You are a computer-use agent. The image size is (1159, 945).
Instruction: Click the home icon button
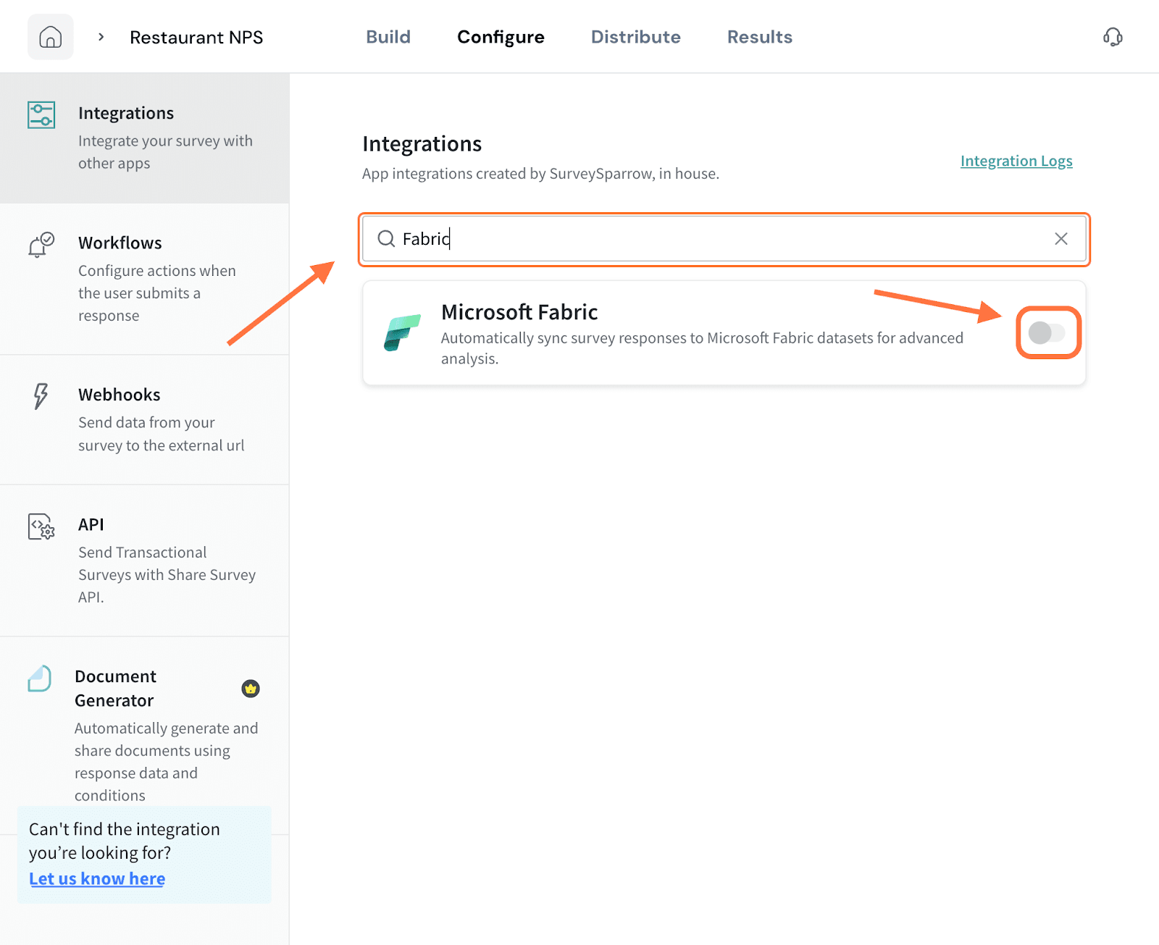click(50, 37)
